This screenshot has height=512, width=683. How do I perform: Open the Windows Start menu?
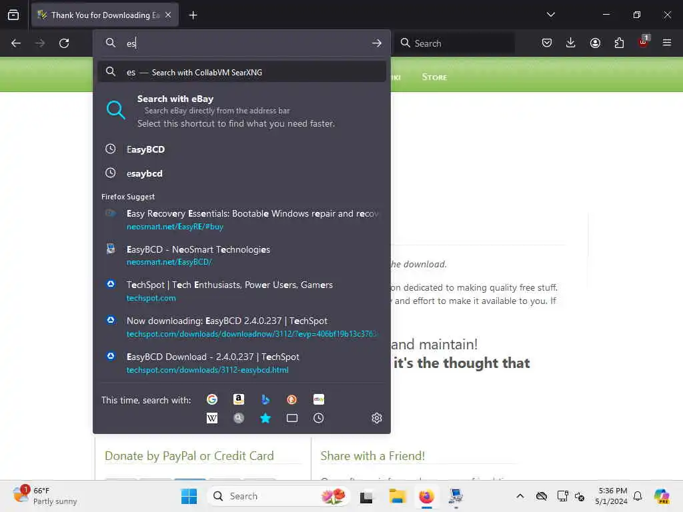coord(189,496)
